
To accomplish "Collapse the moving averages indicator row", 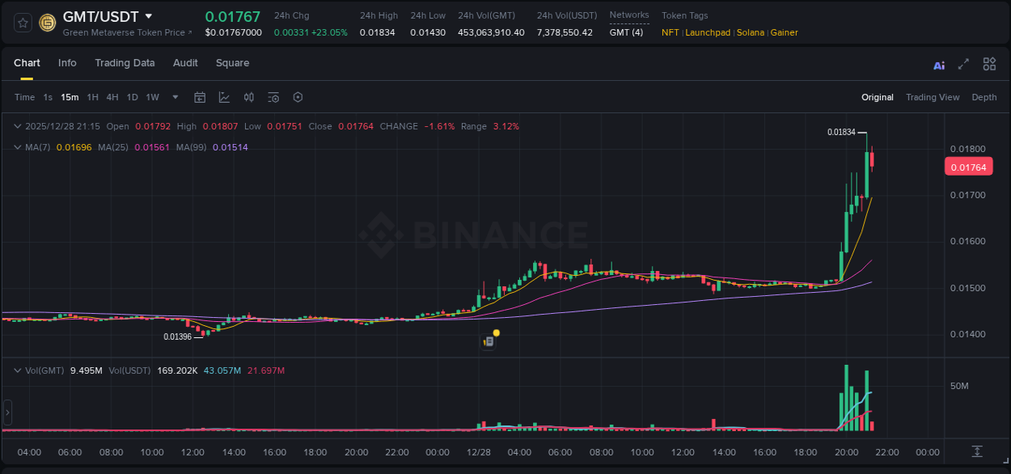I will coord(16,147).
